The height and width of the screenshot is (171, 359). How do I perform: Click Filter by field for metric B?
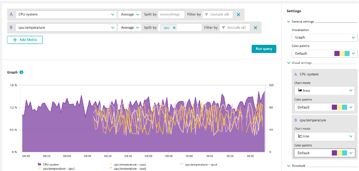[x=235, y=28]
